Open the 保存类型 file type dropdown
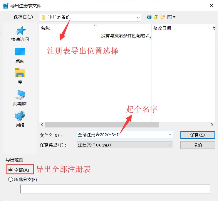 pos(170,145)
